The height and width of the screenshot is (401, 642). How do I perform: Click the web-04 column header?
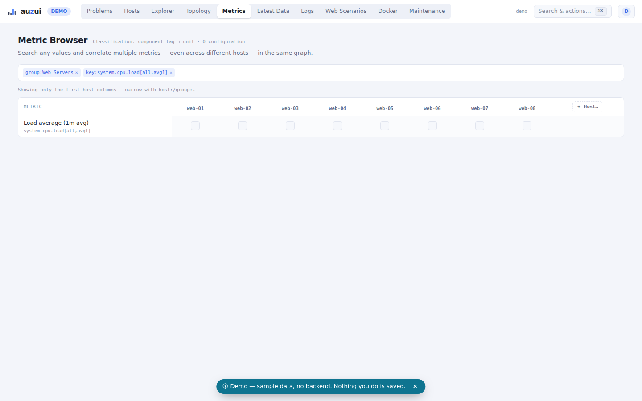tap(337, 108)
